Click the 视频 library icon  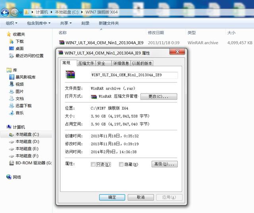[12, 84]
